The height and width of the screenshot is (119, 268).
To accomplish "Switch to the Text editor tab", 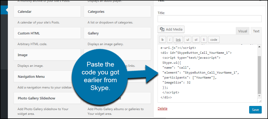I will point(256,31).
